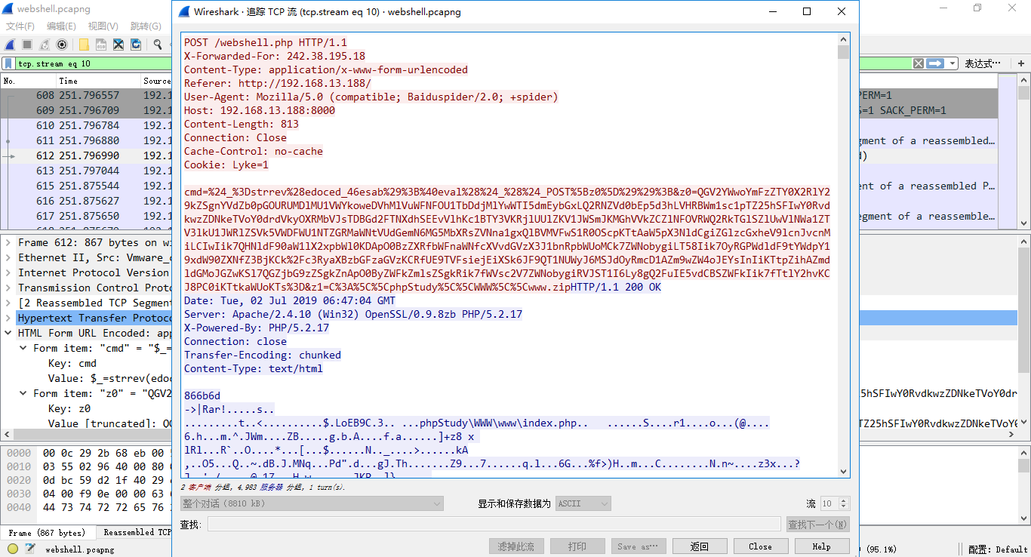Collapse the Form item "z0" row

point(23,393)
